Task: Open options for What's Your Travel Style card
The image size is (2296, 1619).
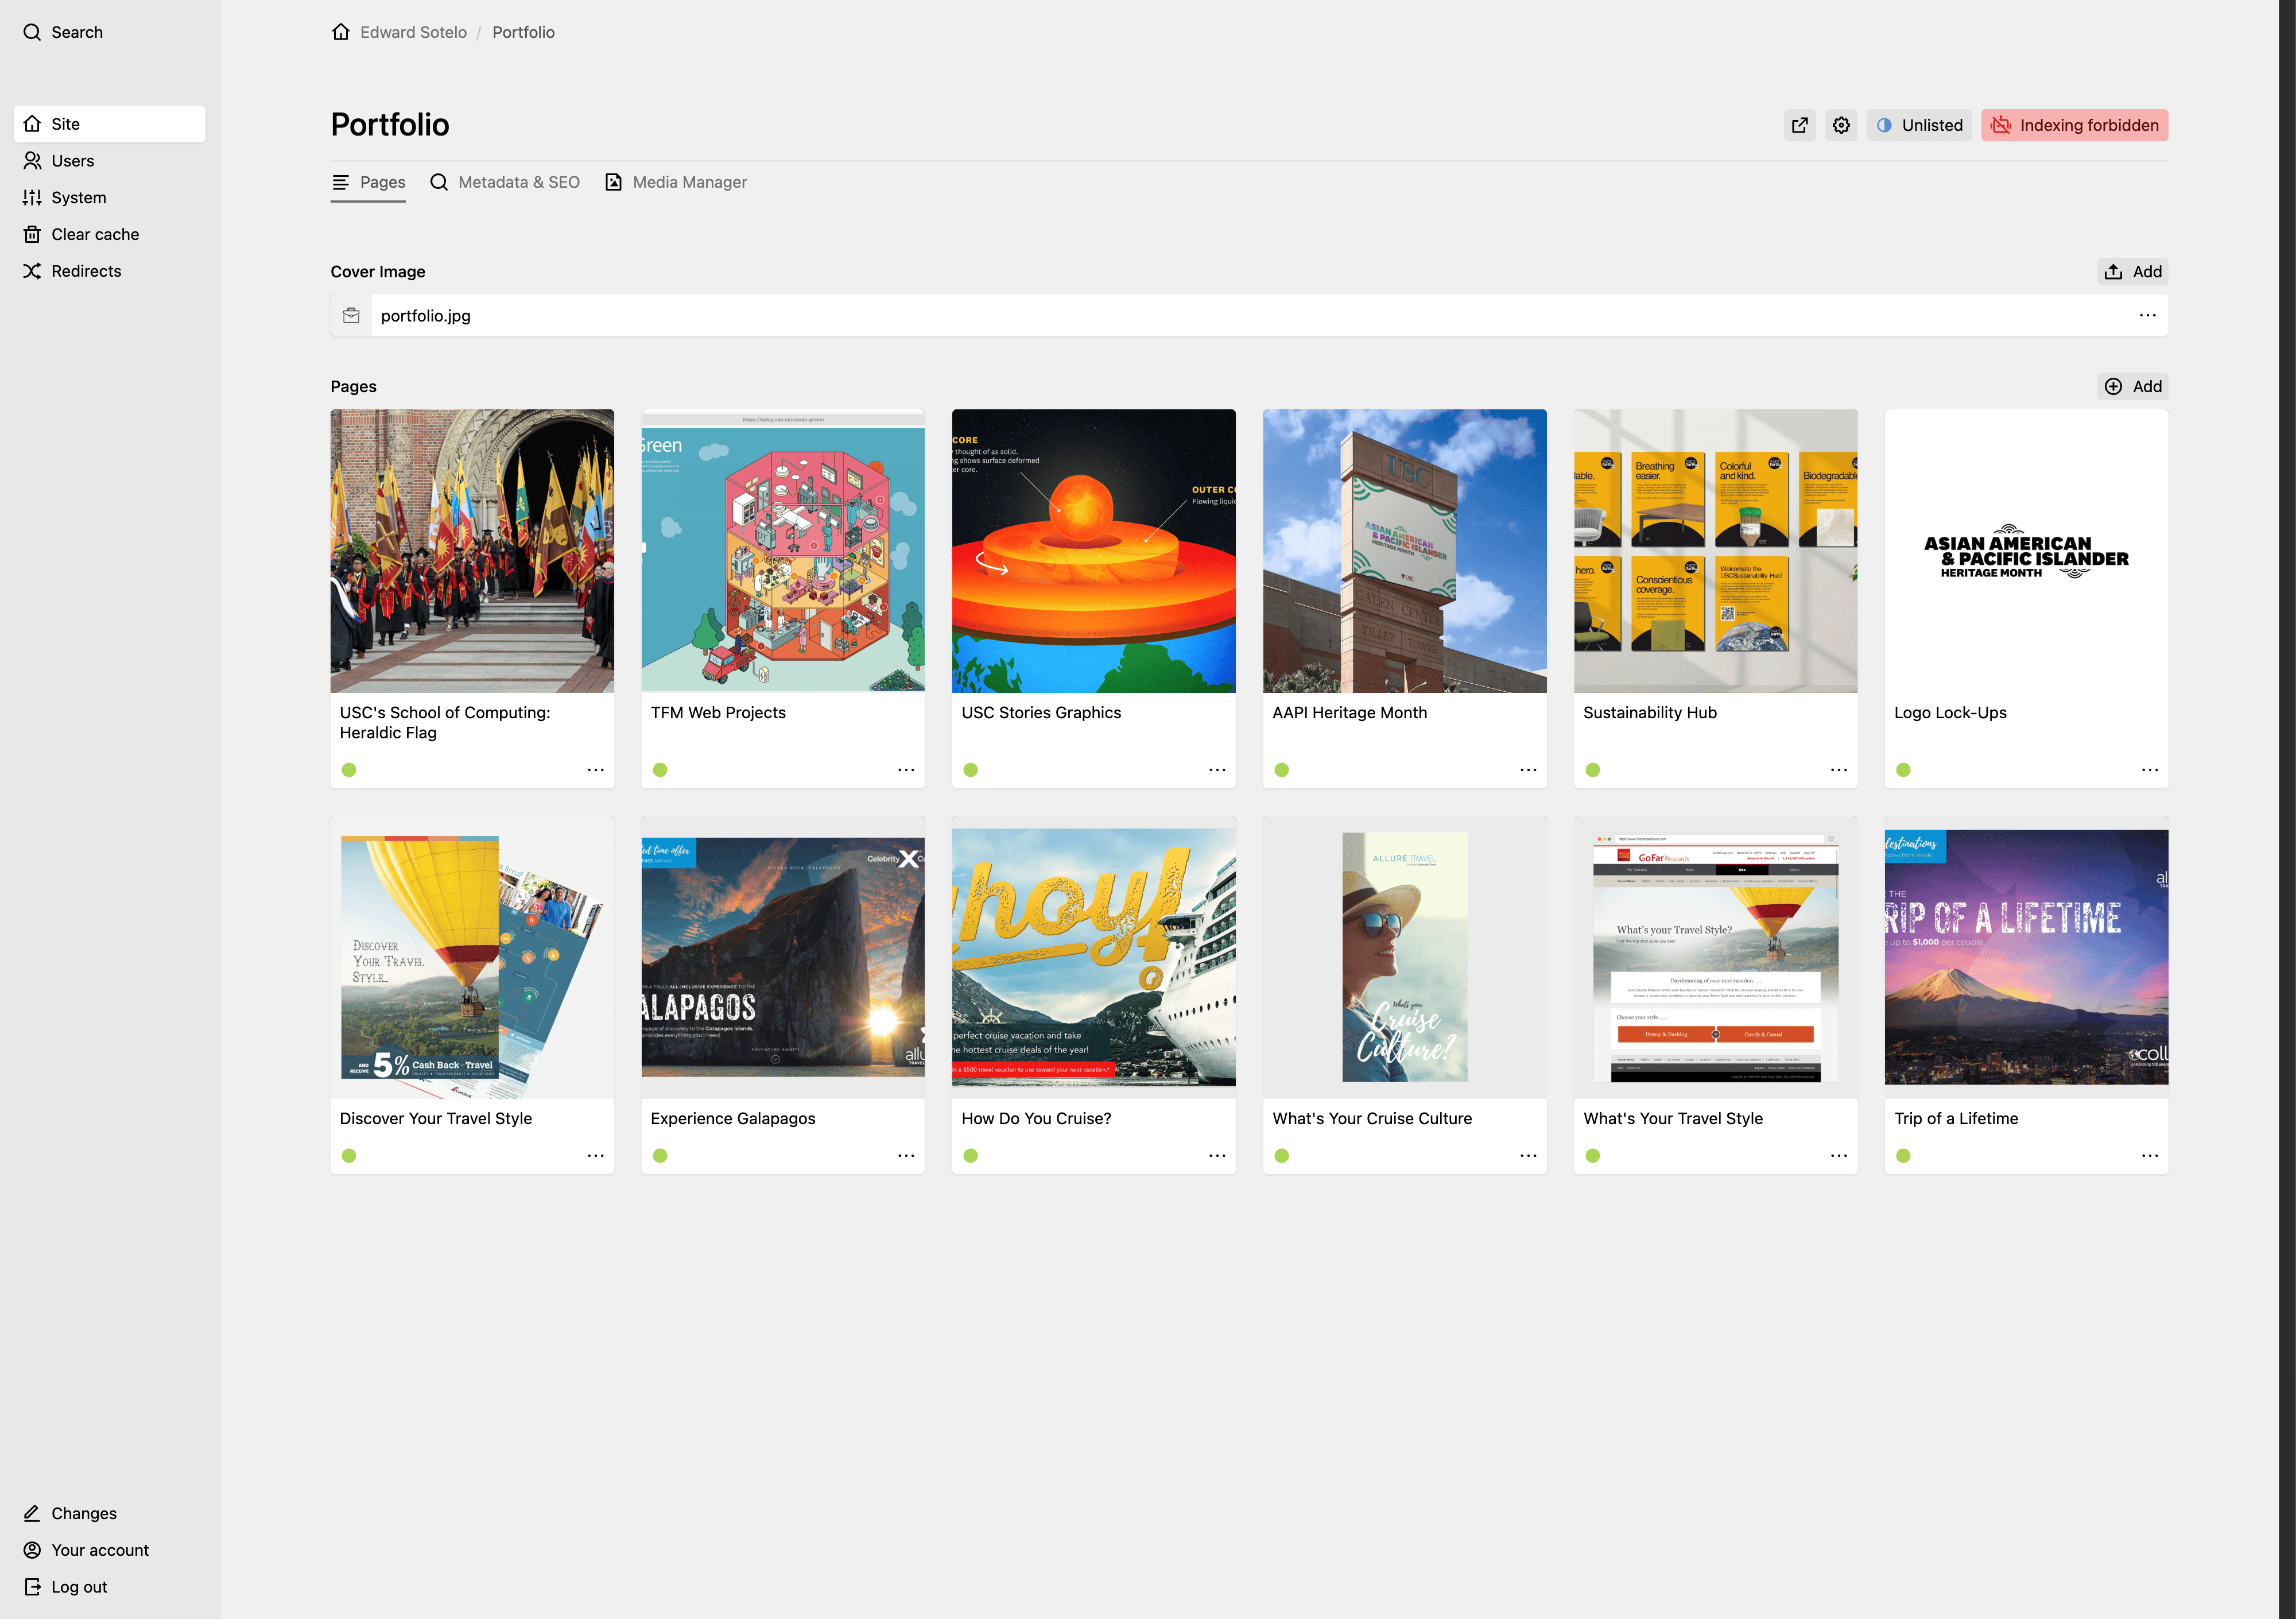Action: [x=1839, y=1156]
